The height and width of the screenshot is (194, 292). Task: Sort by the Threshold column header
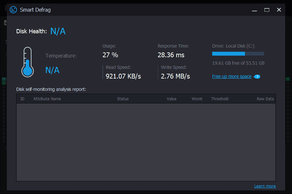(x=220, y=99)
